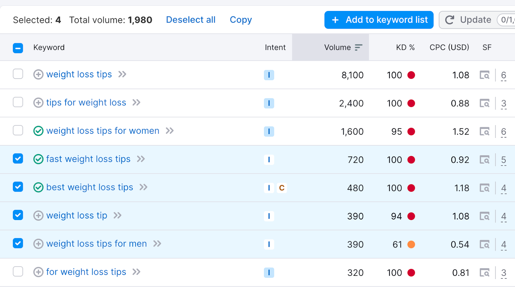The image size is (515, 290).
Task: Click green check icon beside "weight loss tips for women"
Action: tap(38, 131)
